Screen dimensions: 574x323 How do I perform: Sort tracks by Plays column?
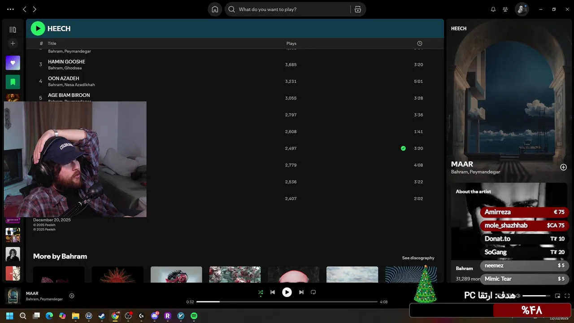[x=291, y=44]
